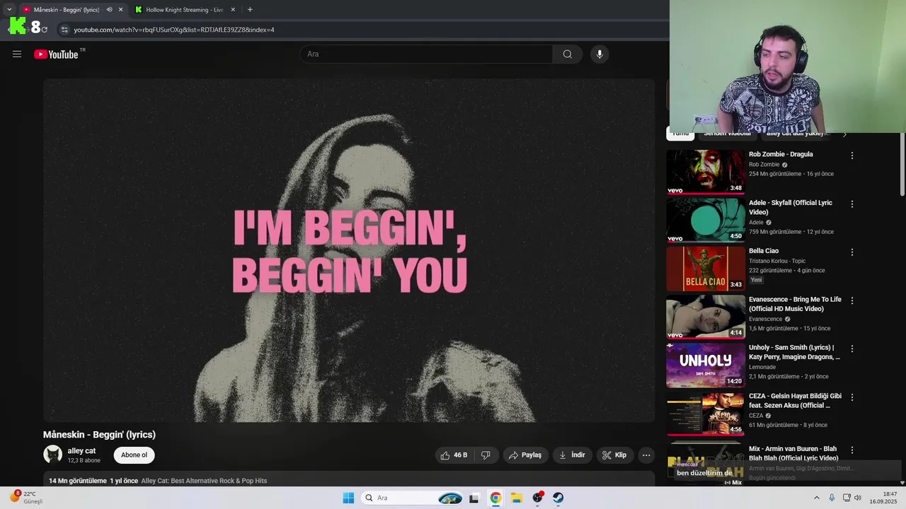Open more actions three-dot menu below video
Viewport: 906px width, 509px height.
click(x=646, y=455)
